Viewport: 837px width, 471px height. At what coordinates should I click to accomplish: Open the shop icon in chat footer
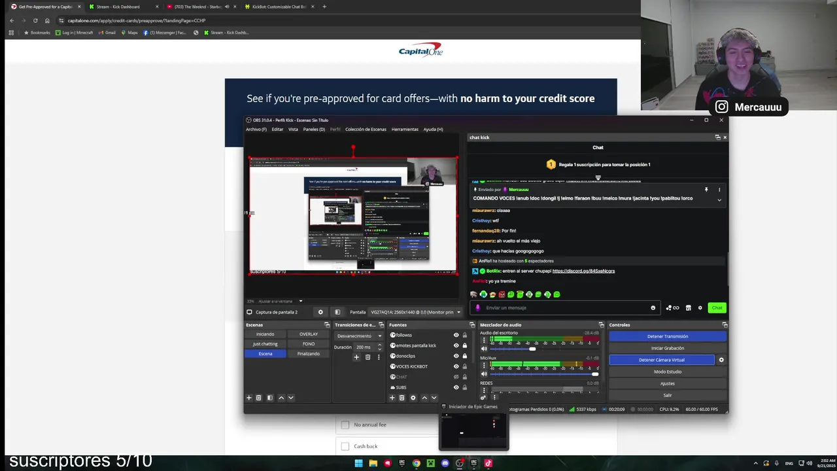(688, 308)
